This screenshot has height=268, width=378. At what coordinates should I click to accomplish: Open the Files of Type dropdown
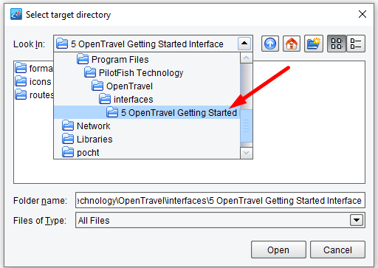point(357,220)
